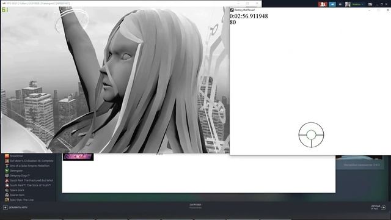Click the green icon of the game above Sleeping Dogs

[7, 170]
